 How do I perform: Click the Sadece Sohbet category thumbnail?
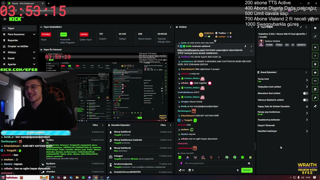261,43
